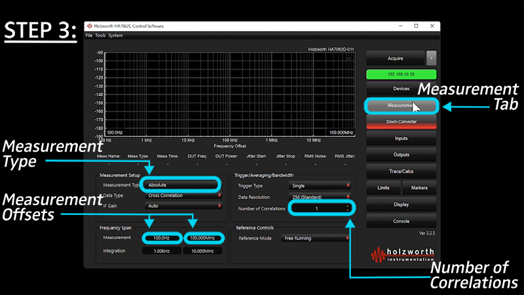Image resolution: width=524 pixels, height=295 pixels.
Task: Click the RMS Jitter readout label
Action: 345,156
